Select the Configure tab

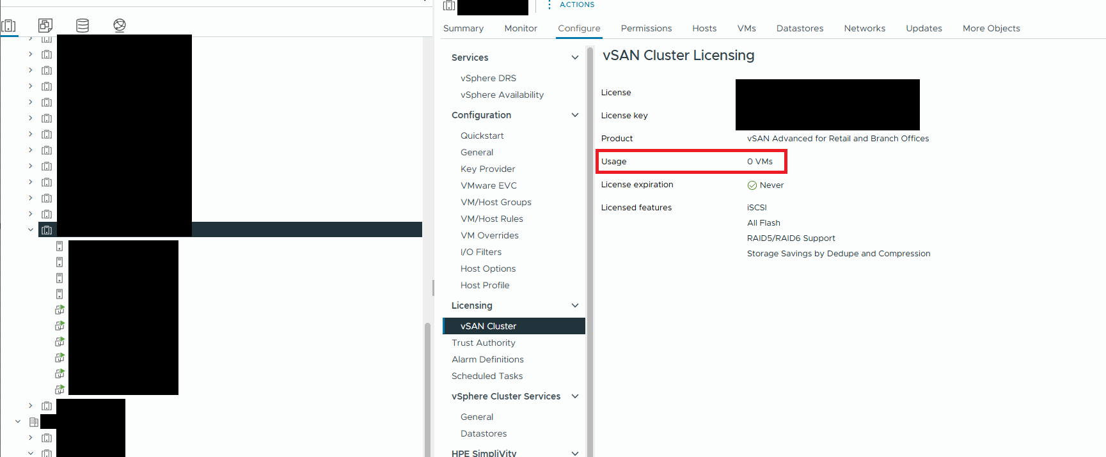pos(579,28)
